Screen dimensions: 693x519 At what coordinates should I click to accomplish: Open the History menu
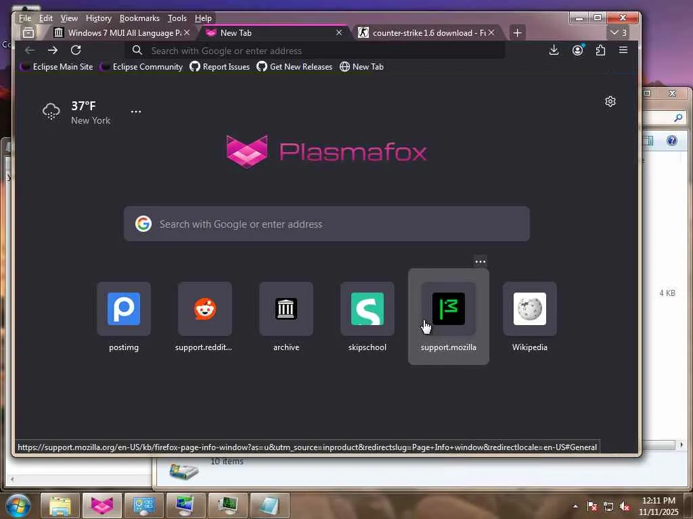tap(99, 18)
